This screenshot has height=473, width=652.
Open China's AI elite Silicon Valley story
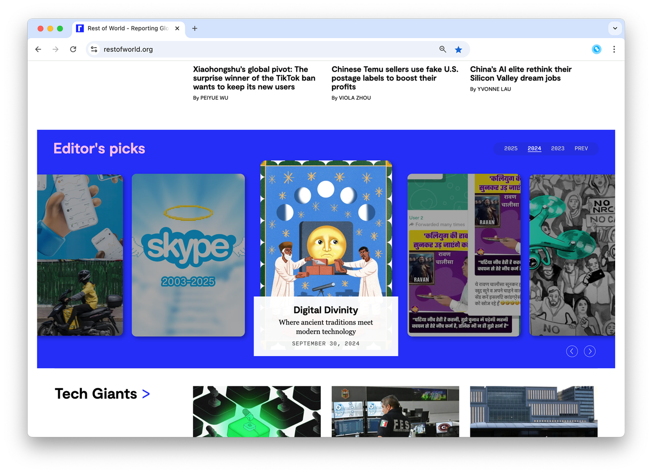[520, 74]
